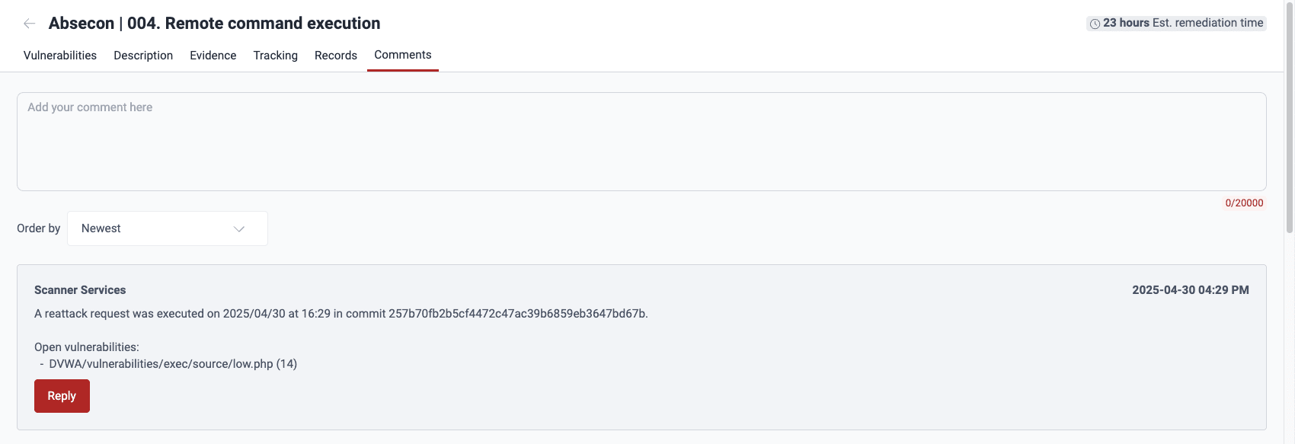
Task: Click the Order by label
Action: 38,228
